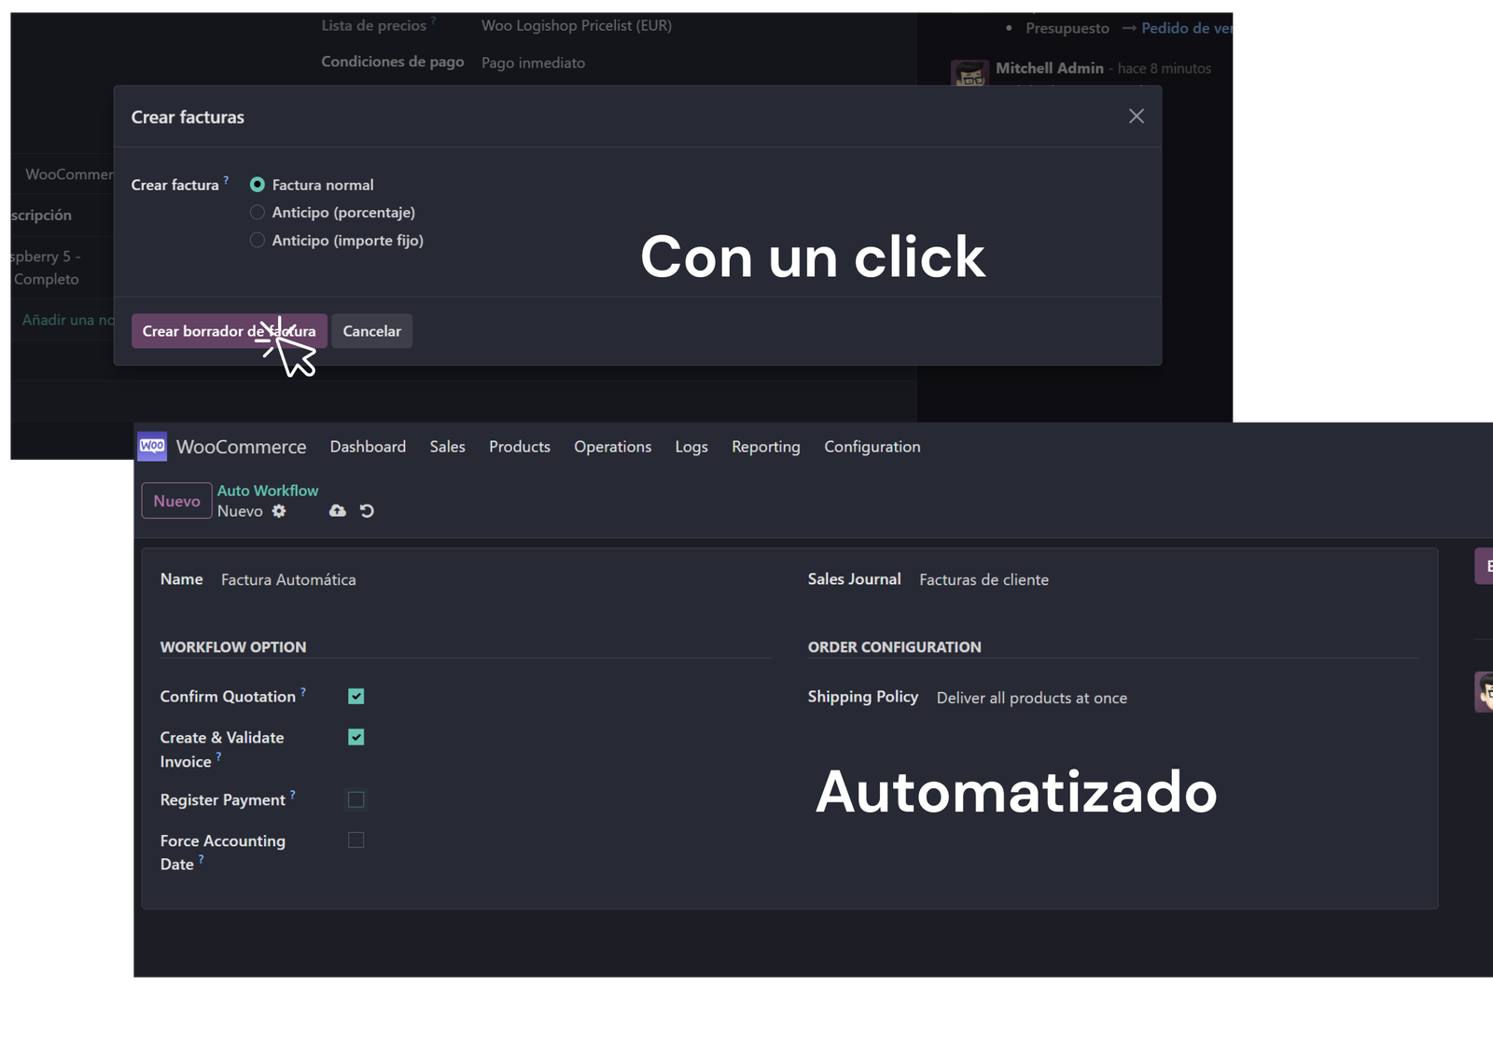Enable the Register Payment checkbox
The height and width of the screenshot is (1055, 1493).
pyautogui.click(x=356, y=799)
